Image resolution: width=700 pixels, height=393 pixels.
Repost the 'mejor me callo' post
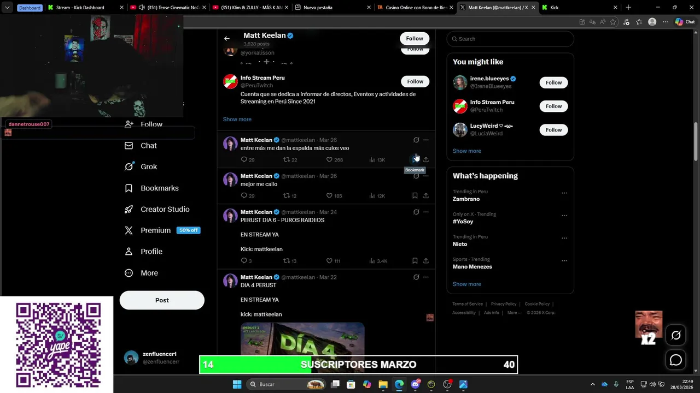[x=290, y=195]
